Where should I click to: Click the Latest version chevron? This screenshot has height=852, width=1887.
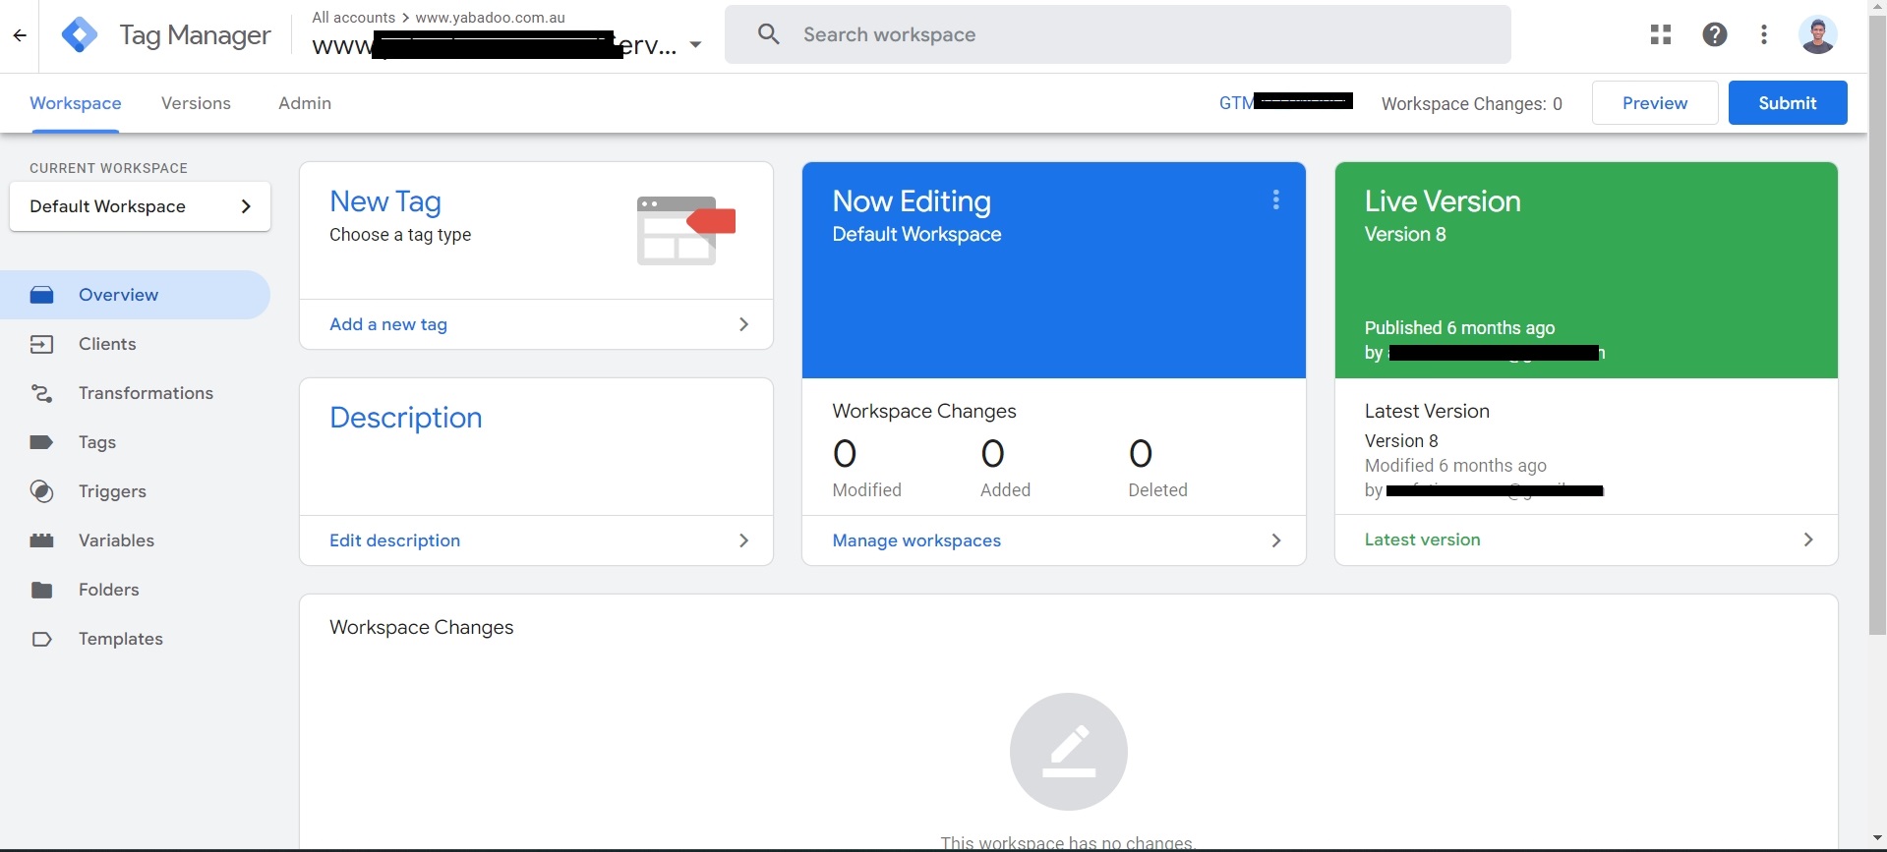click(x=1807, y=540)
